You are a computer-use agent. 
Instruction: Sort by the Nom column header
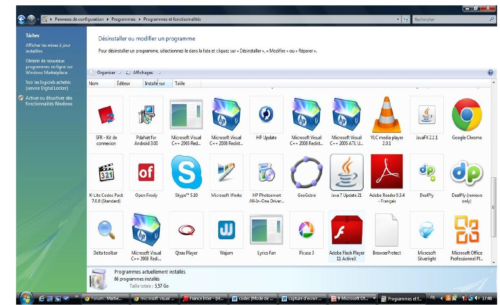coord(101,83)
